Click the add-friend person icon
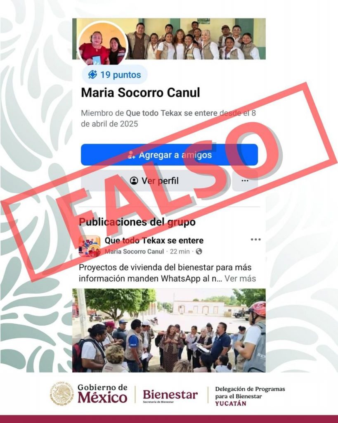The height and width of the screenshot is (423, 338). pyautogui.click(x=131, y=155)
